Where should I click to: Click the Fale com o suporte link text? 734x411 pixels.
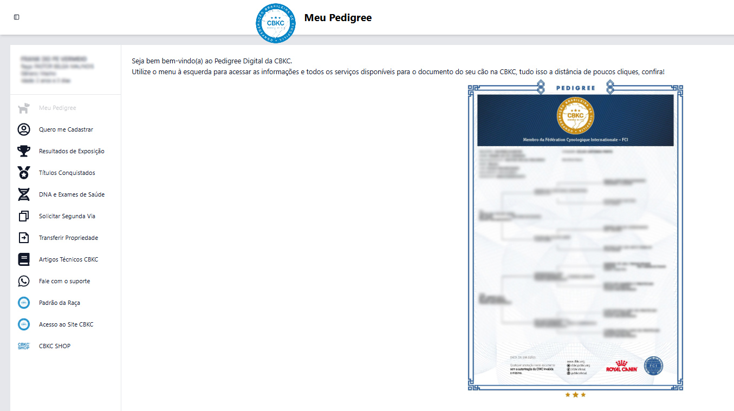(x=65, y=280)
